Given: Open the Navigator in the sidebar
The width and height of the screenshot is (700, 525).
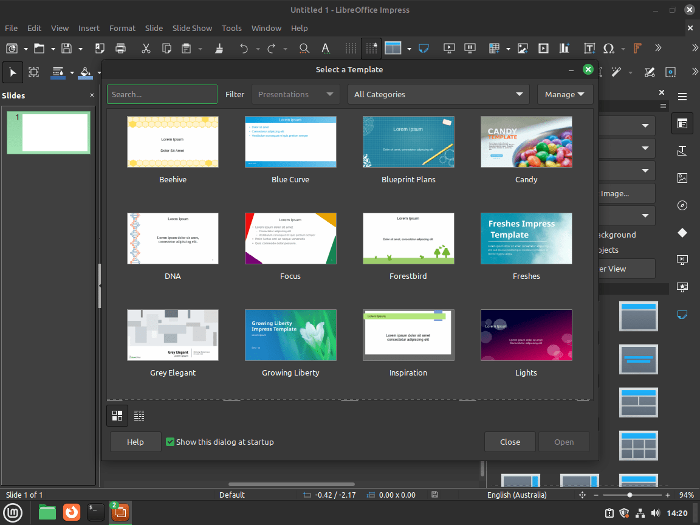Looking at the screenshot, I should coord(682,205).
